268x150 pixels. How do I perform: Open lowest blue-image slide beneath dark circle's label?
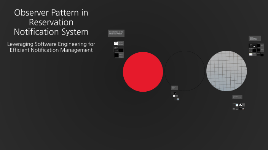(x=177, y=99)
